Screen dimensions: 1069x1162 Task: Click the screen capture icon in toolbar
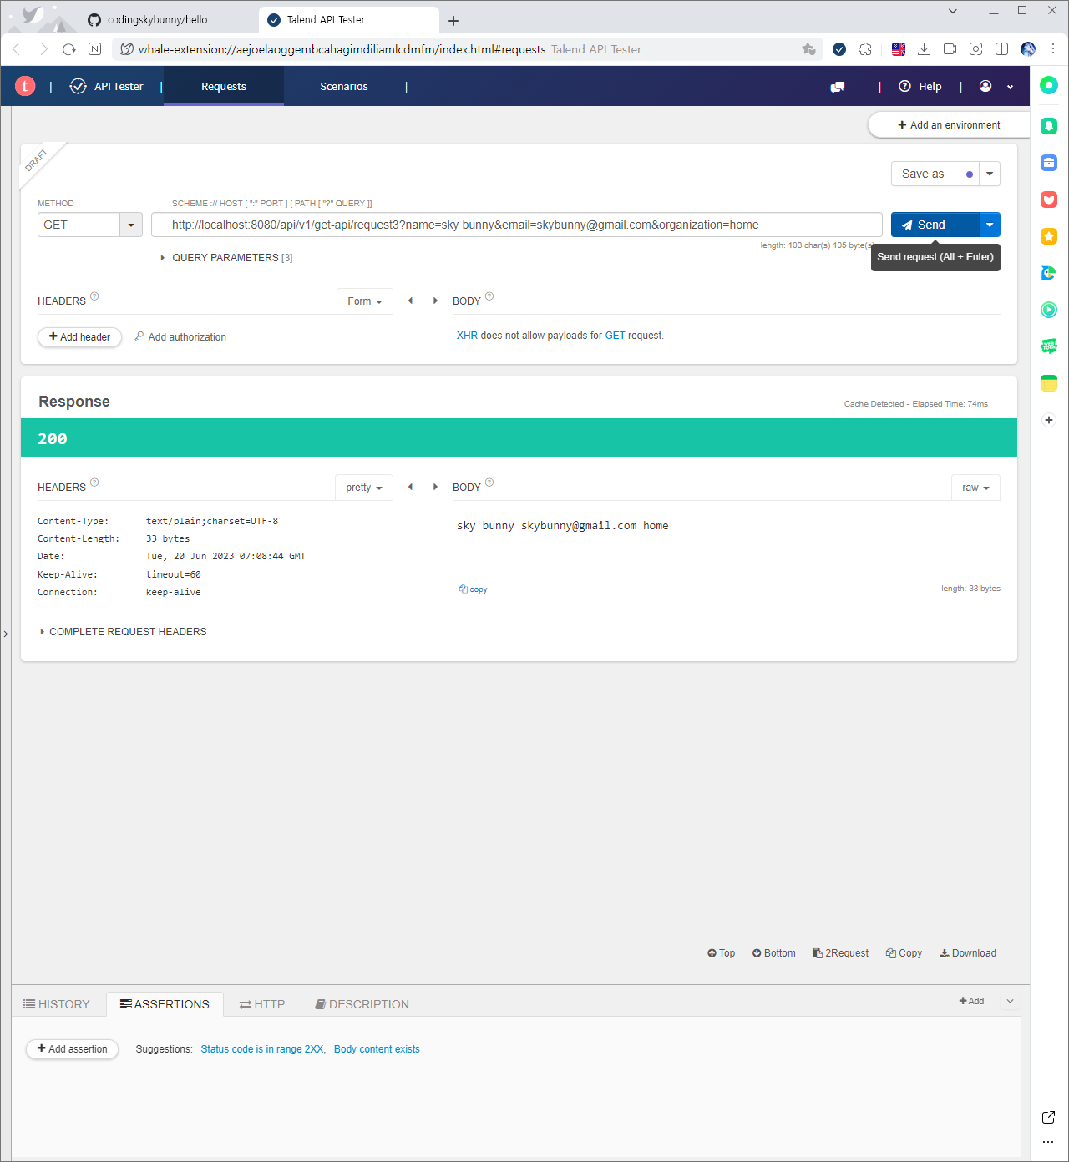[x=975, y=49]
